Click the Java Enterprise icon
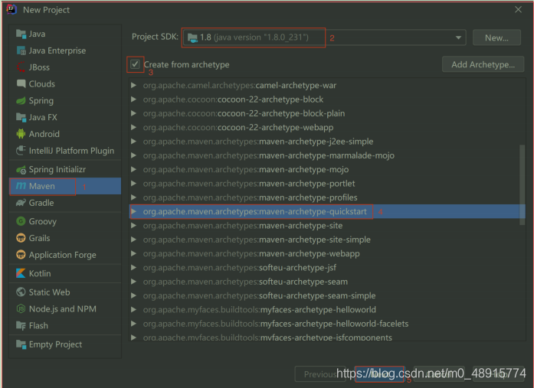The image size is (534, 388). (x=21, y=51)
